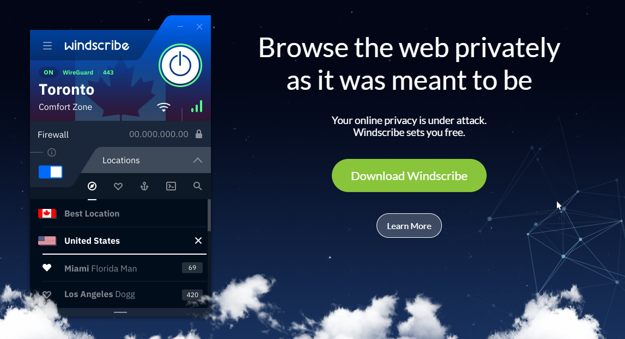The image size is (625, 339).
Task: Favorite Los Angeles Dogg heart
Action: [x=47, y=294]
